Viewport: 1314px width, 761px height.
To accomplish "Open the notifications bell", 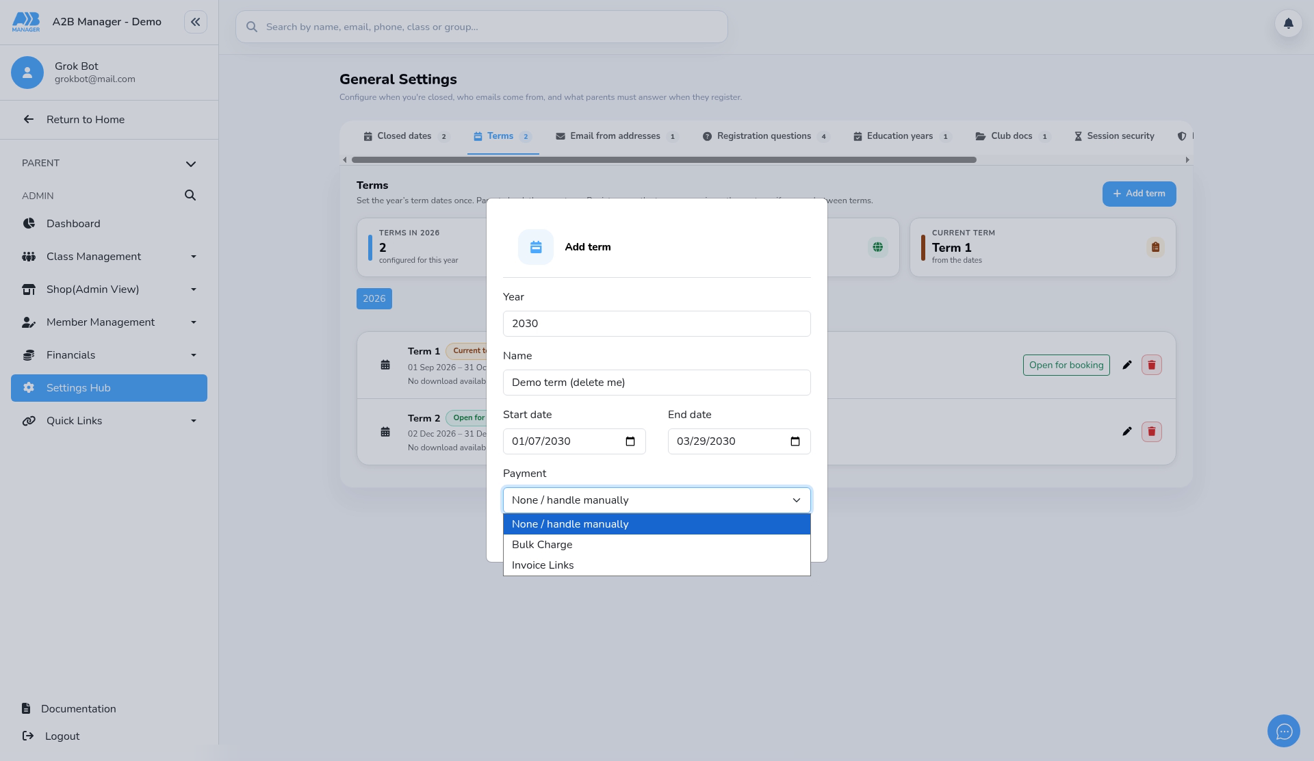I will pyautogui.click(x=1288, y=24).
